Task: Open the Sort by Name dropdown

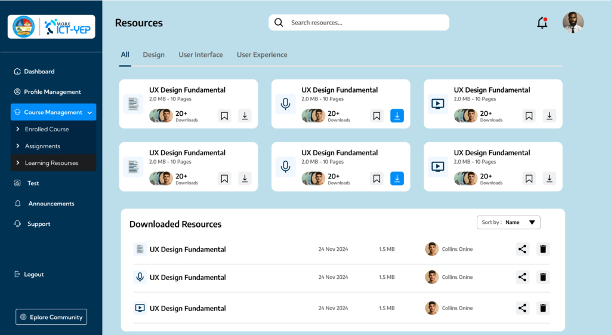Action: click(x=508, y=222)
